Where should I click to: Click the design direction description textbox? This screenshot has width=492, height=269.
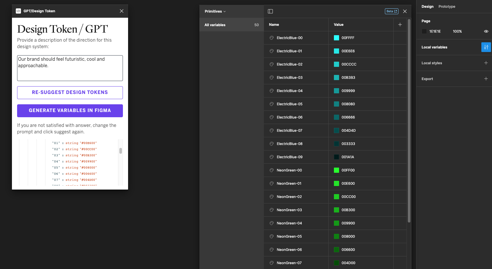point(70,68)
